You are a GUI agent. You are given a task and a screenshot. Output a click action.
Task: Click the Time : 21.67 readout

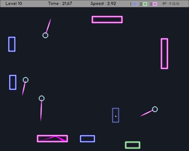60,4
